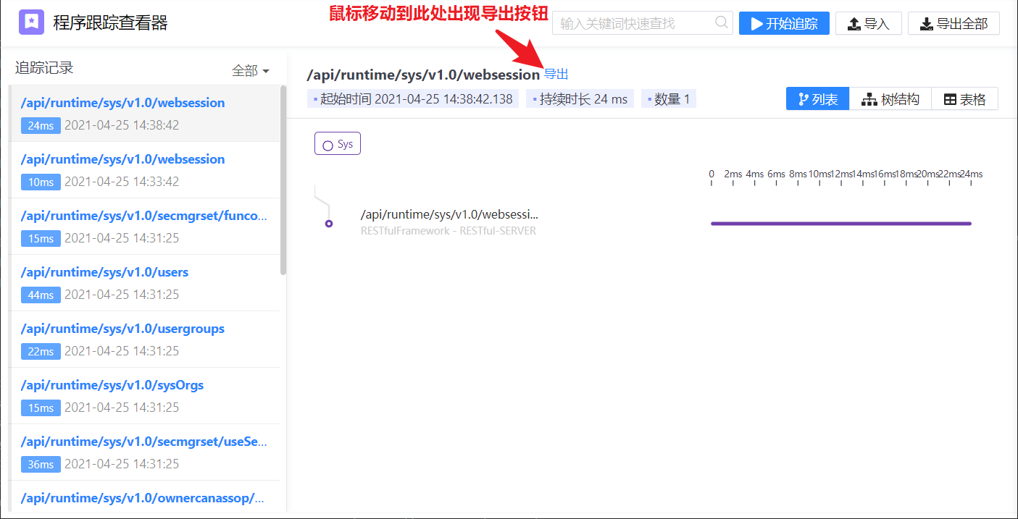Click the 导出全部 export all button

click(954, 23)
